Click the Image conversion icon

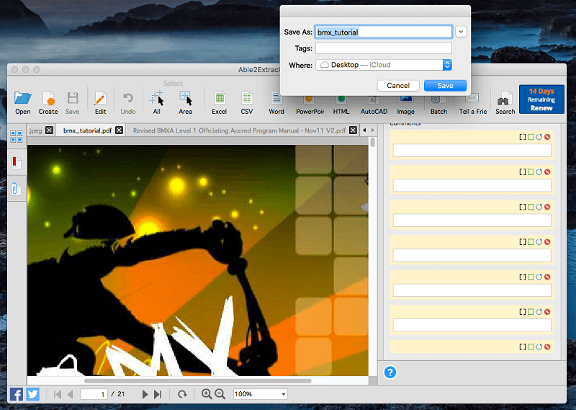(x=405, y=105)
